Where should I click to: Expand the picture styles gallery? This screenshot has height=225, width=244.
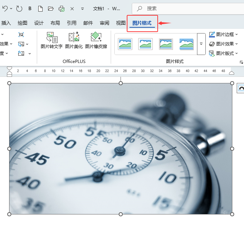pos(201,44)
